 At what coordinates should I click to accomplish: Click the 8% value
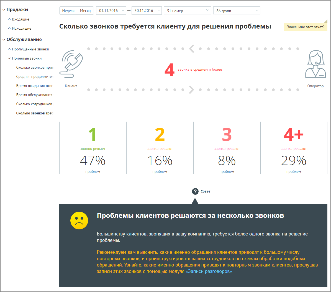tap(227, 161)
